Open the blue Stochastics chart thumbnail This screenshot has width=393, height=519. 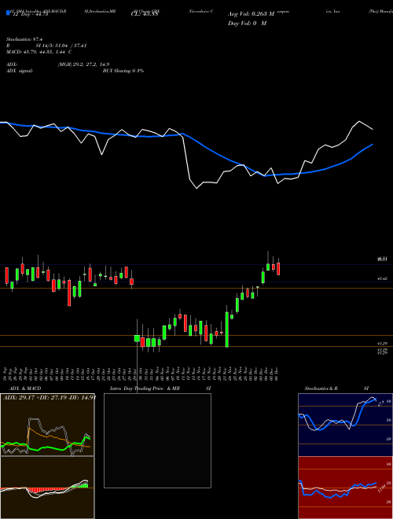pyautogui.click(x=345, y=425)
